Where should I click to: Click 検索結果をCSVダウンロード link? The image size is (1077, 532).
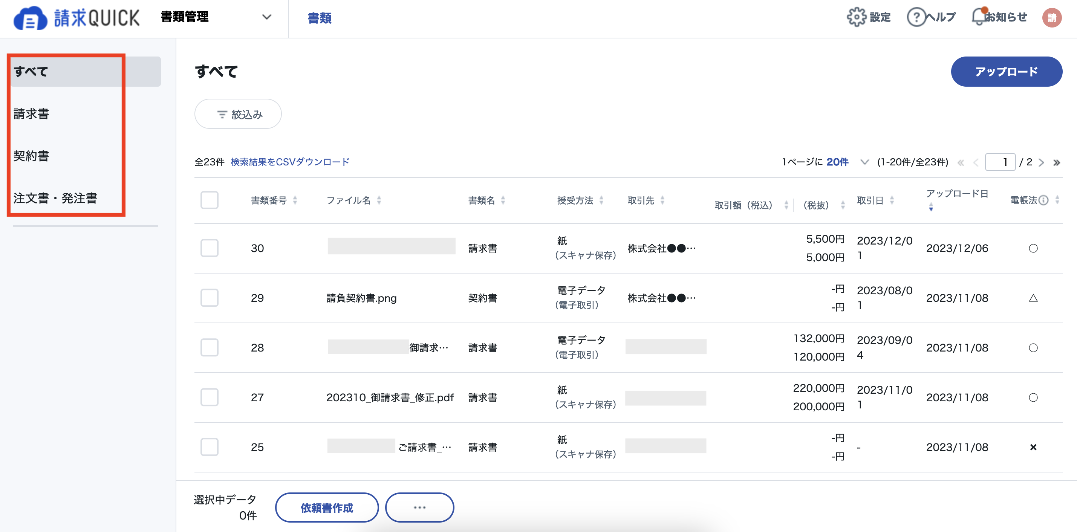coord(290,162)
